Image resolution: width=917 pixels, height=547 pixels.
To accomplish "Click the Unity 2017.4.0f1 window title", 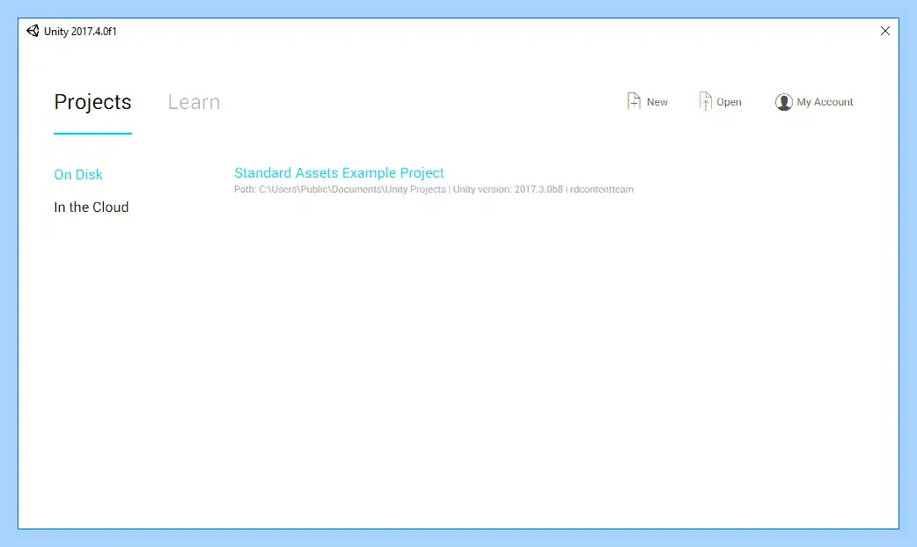I will tap(80, 32).
